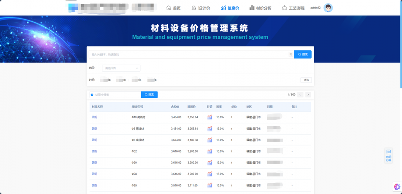Open the admin12 account menu

tap(315, 8)
